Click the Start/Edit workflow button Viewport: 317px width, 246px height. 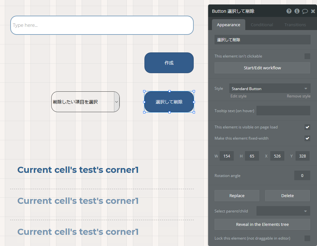[262, 68]
